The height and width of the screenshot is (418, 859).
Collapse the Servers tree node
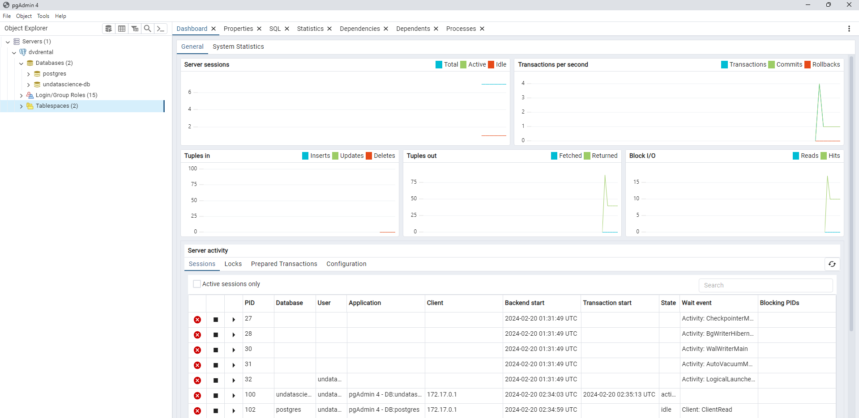[x=8, y=42]
